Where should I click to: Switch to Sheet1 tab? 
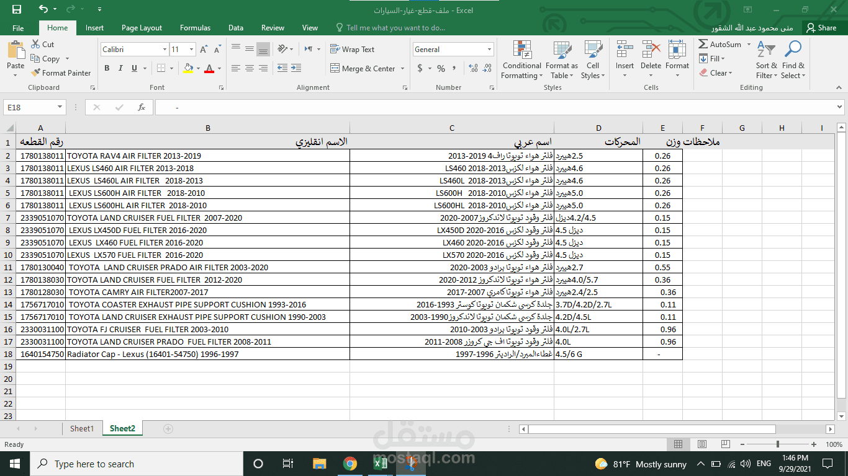82,428
